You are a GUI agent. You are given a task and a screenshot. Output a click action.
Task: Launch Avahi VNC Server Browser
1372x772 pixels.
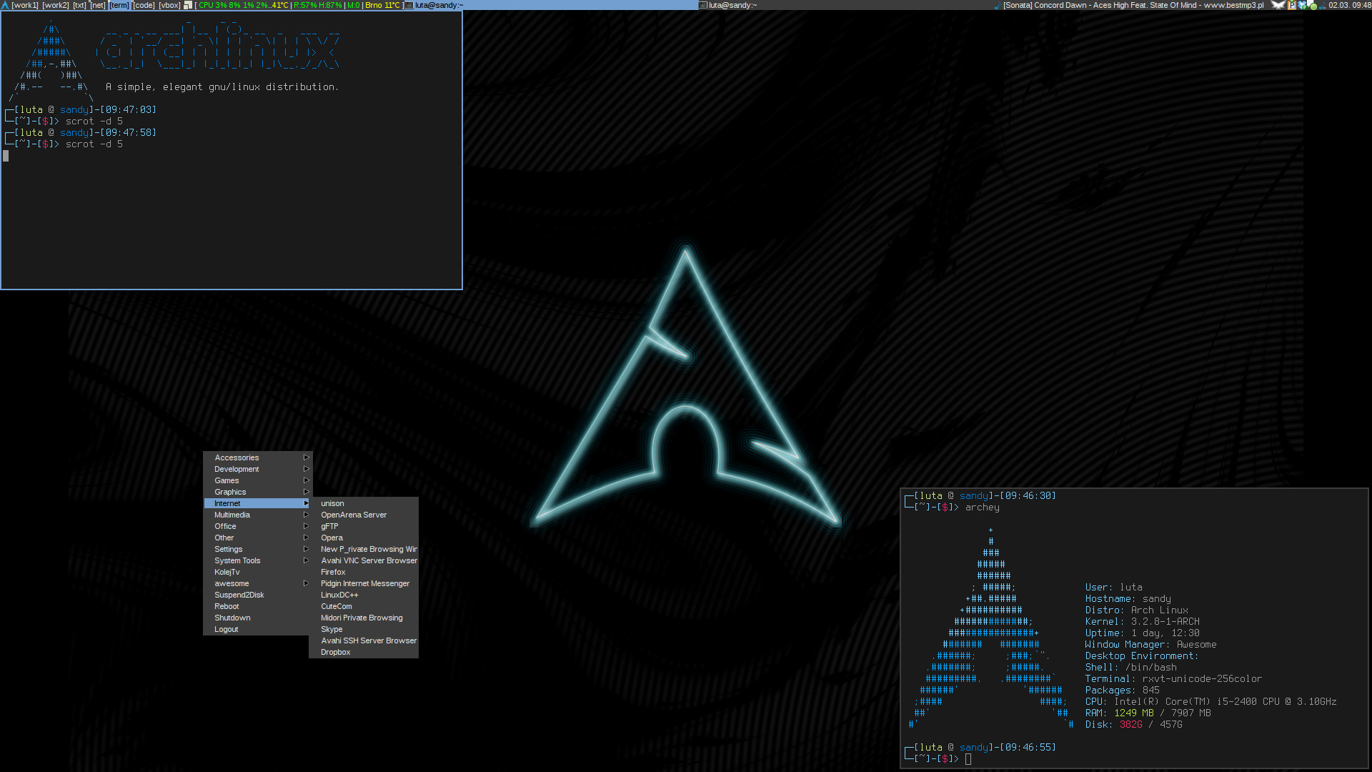[x=364, y=560]
